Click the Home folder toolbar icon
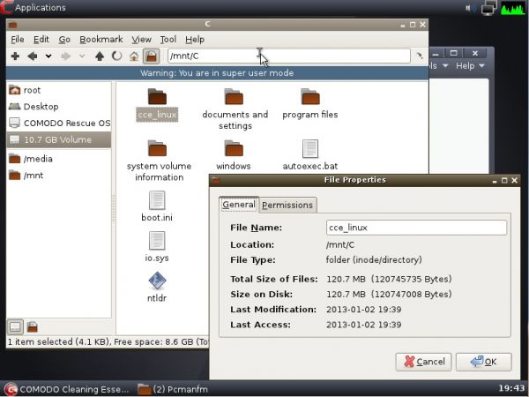This screenshot has width=529, height=397. pos(134,56)
